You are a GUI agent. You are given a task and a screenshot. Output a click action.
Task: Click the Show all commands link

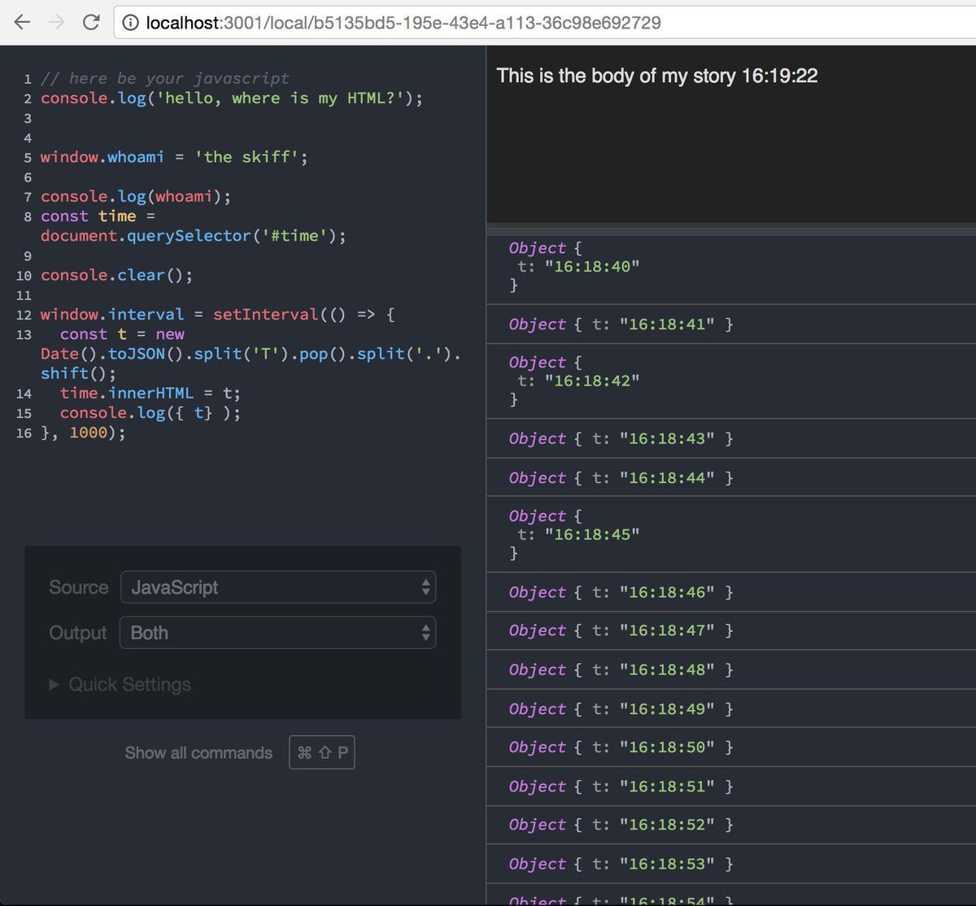click(198, 753)
